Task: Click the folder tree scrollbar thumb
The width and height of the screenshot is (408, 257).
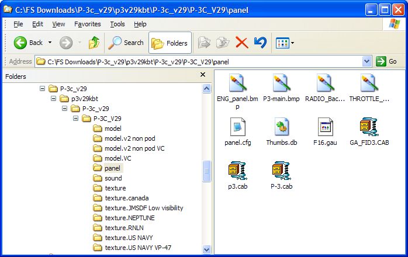Action: pos(206,171)
